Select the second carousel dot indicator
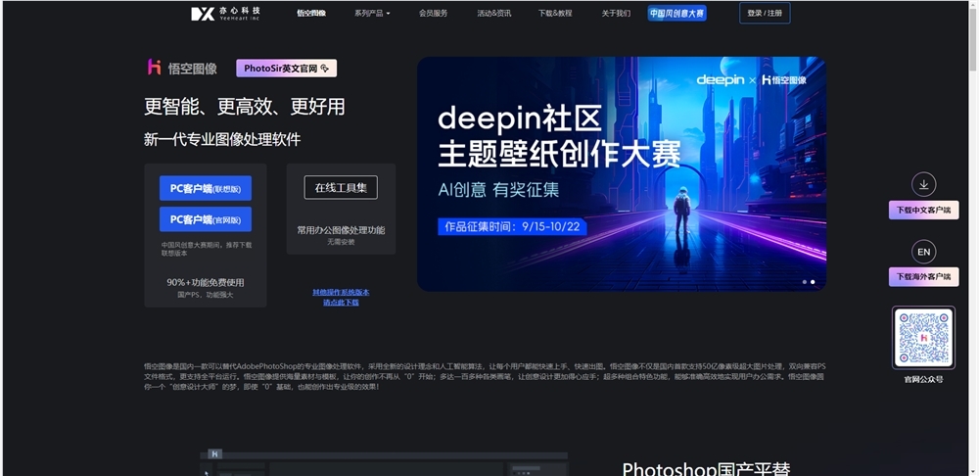 [813, 282]
